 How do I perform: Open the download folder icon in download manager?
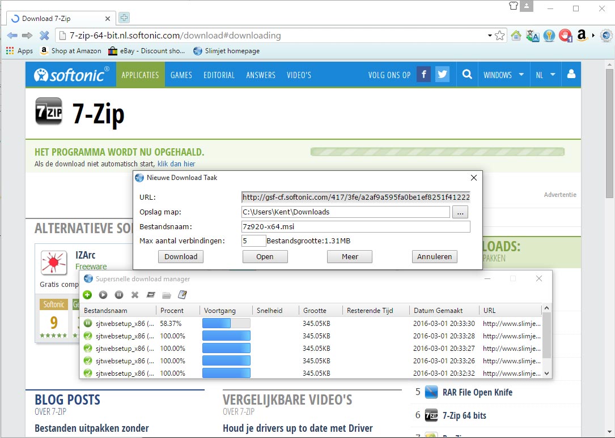(167, 295)
